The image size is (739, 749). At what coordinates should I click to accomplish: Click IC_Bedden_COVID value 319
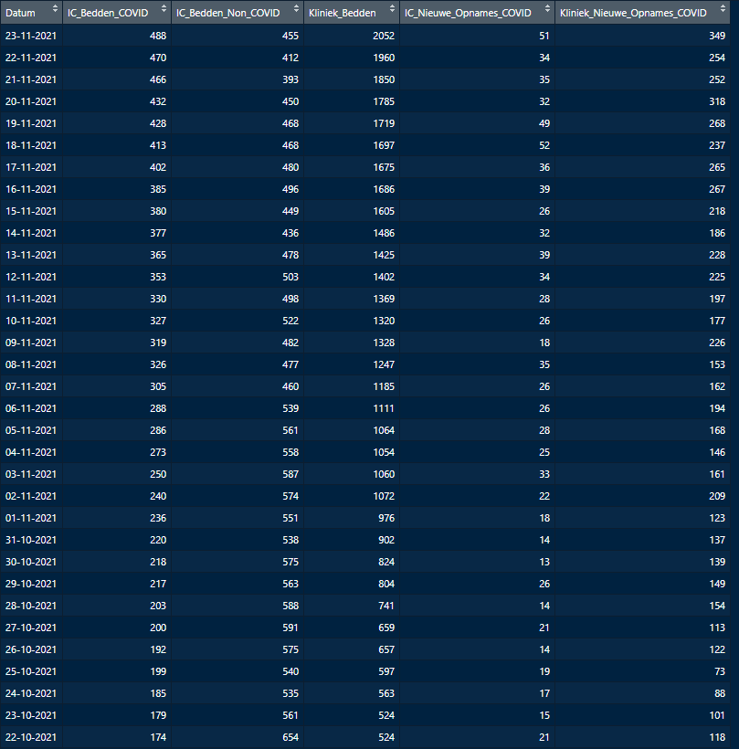point(158,343)
